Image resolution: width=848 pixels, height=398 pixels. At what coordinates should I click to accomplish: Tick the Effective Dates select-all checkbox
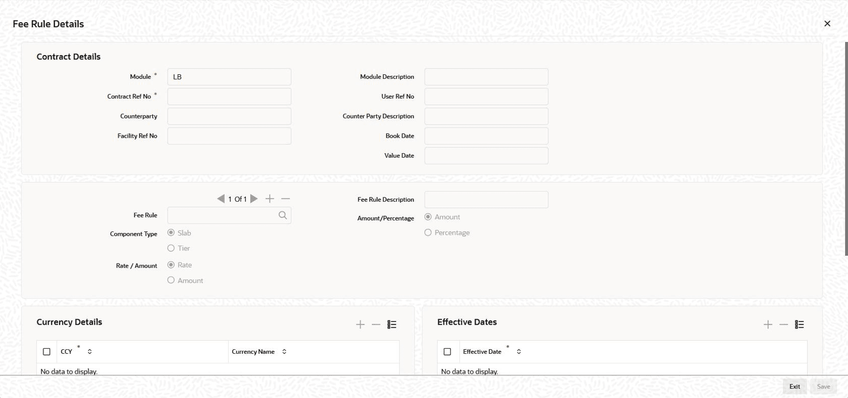coord(447,352)
